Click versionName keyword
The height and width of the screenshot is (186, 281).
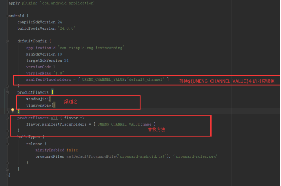39,73
